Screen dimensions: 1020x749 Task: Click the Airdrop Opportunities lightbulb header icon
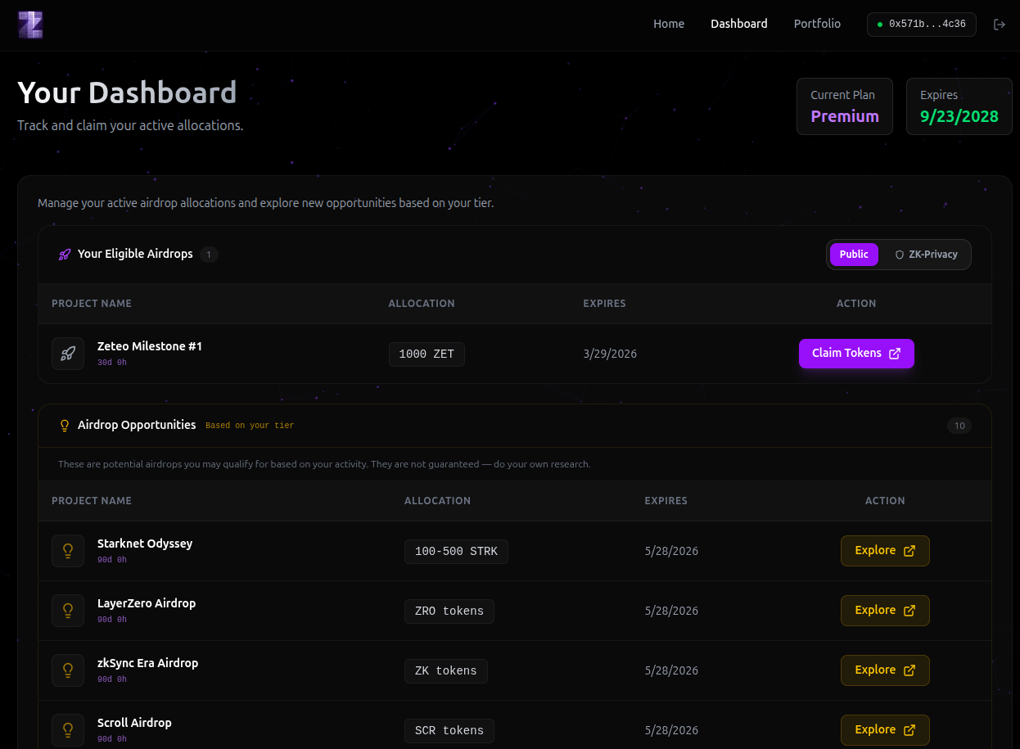pyautogui.click(x=65, y=426)
